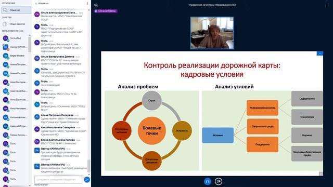Click Лектор avatar beside 'Презентации будут размещены' message

[37, 151]
